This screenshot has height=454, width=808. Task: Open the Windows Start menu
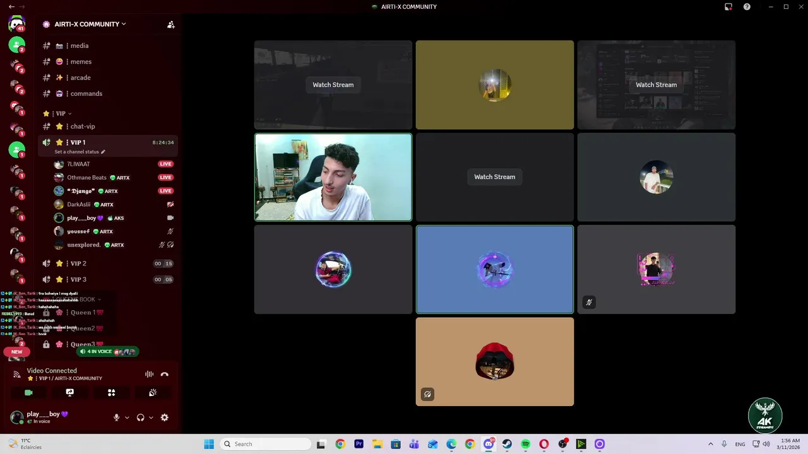pos(209,444)
